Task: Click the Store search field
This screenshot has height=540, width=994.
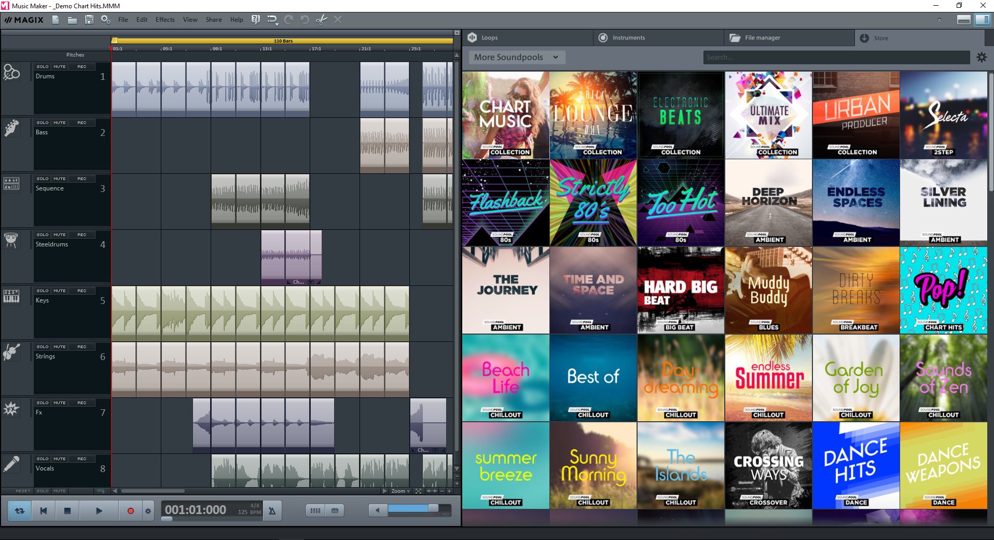Action: point(836,57)
